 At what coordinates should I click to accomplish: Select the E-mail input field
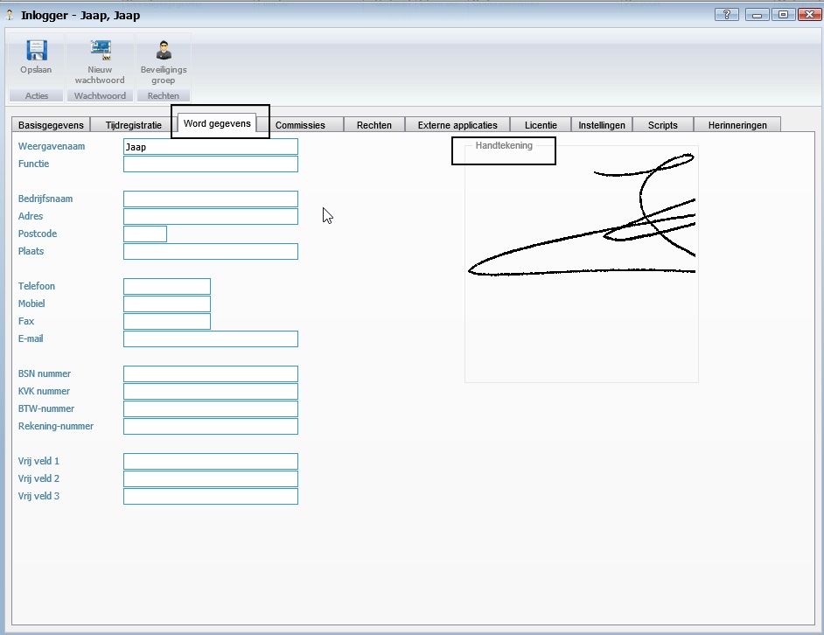tap(210, 339)
